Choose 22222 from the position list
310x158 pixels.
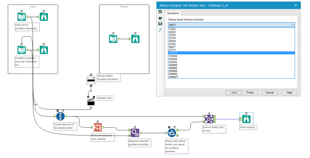231,32
